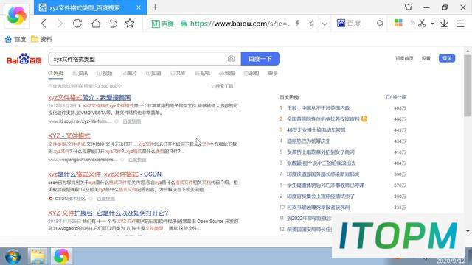This screenshot has height=265, width=472.
Task: Click the undo closed tab icon
Action: (113, 23)
